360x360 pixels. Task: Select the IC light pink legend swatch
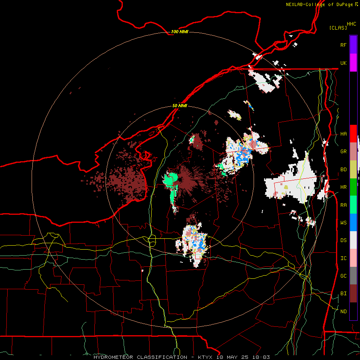tap(353, 258)
